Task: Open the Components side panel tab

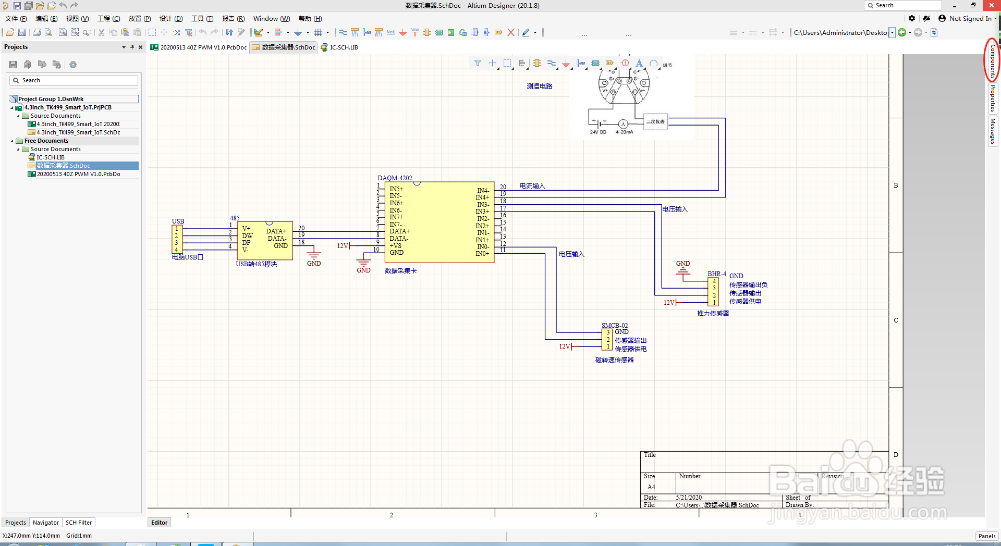Action: (x=992, y=60)
